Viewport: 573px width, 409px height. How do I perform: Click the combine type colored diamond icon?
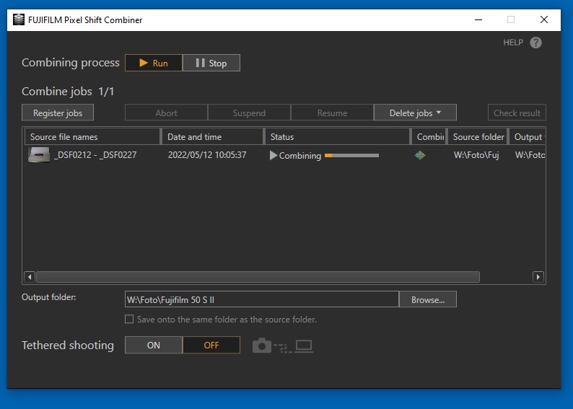420,155
